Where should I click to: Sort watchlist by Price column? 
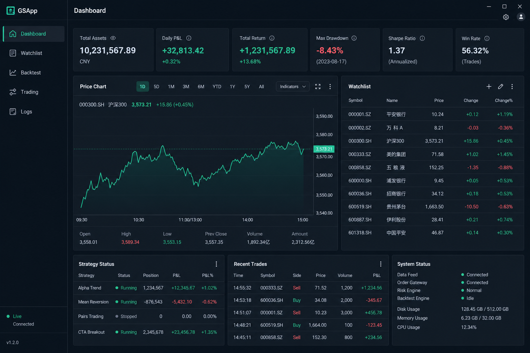439,100
